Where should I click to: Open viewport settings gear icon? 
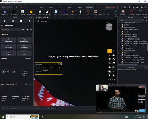(x=115, y=18)
